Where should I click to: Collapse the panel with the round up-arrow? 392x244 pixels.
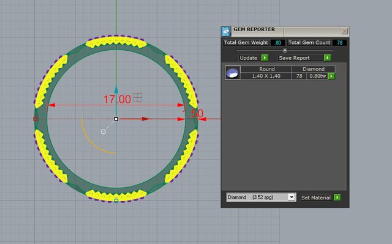click(x=285, y=50)
